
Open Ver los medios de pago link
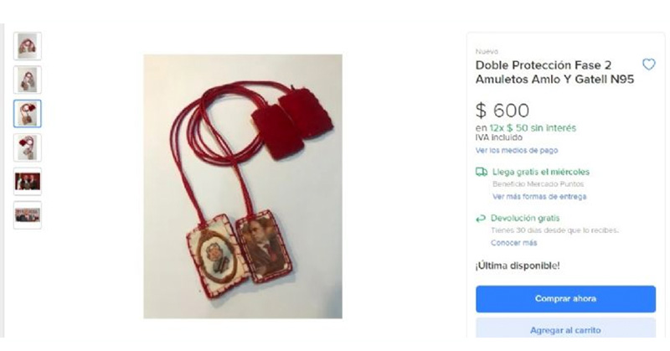[x=517, y=151]
